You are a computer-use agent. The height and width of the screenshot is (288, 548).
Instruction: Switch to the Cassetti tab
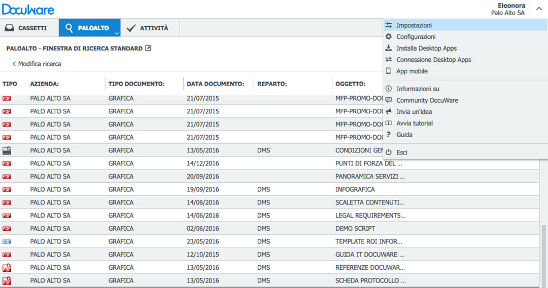(x=29, y=28)
